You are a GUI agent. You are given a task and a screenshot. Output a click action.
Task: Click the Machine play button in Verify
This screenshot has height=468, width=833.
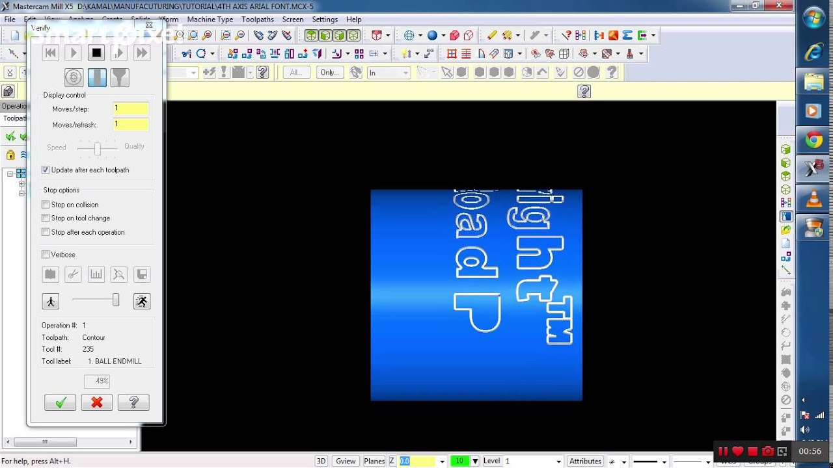point(73,53)
